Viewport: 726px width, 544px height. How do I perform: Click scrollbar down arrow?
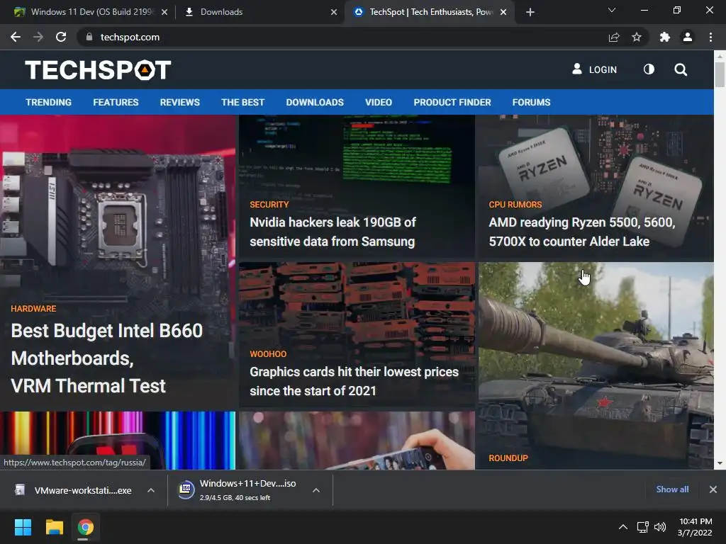pyautogui.click(x=720, y=463)
